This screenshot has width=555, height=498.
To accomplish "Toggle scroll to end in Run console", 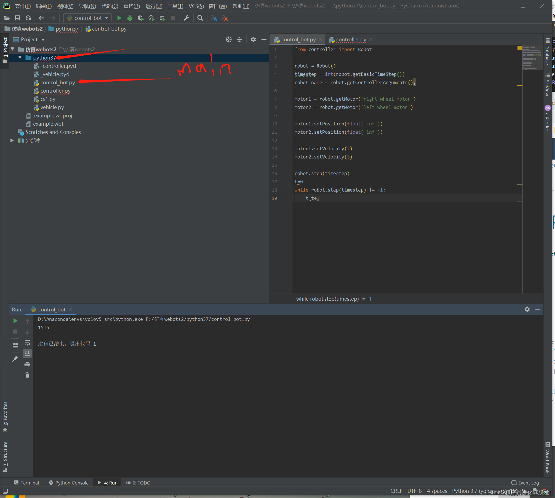I will [27, 354].
